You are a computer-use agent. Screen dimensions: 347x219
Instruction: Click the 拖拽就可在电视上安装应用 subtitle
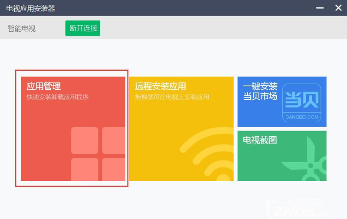pyautogui.click(x=172, y=97)
